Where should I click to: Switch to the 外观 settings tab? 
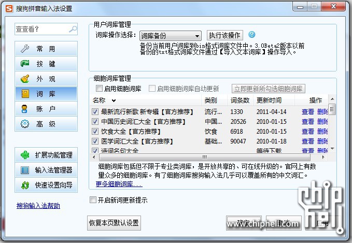(46, 79)
